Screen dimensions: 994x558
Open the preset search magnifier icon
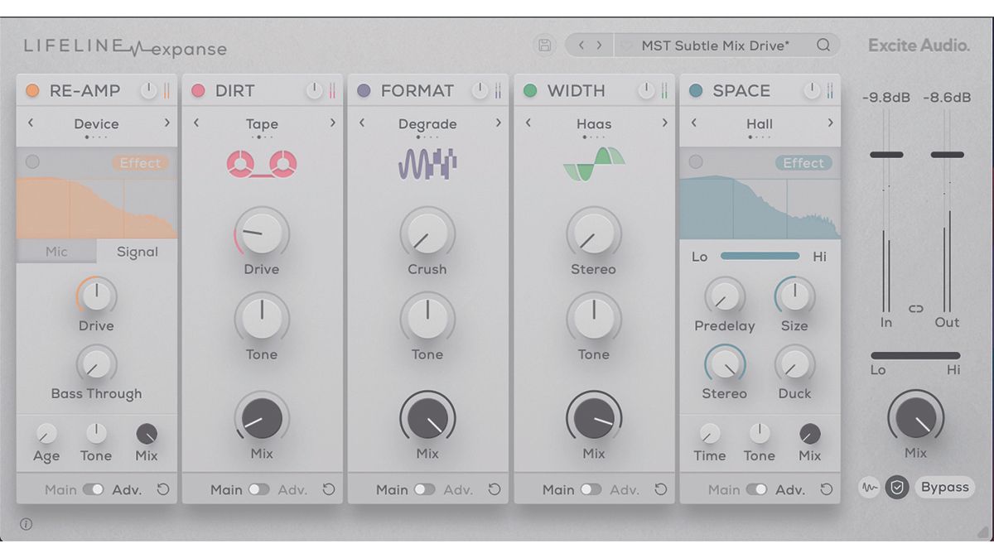pyautogui.click(x=823, y=46)
